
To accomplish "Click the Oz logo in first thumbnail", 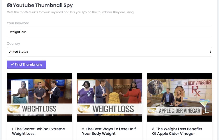I will pos(13,109).
